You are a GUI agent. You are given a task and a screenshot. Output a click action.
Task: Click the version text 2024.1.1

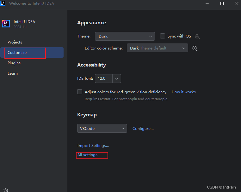(x=20, y=27)
